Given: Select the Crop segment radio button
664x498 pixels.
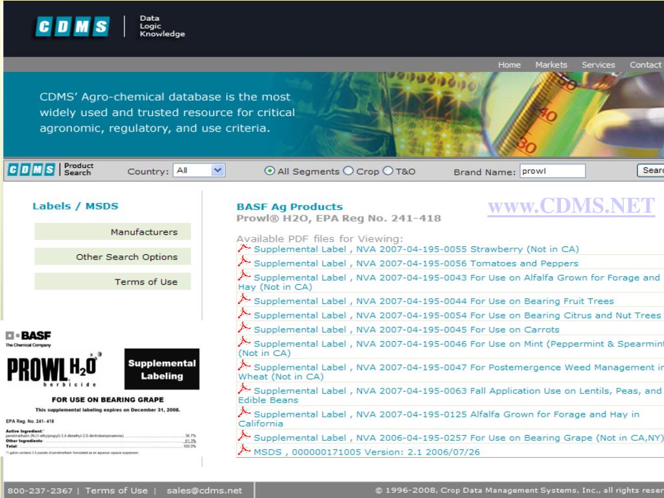Looking at the screenshot, I should coord(348,171).
